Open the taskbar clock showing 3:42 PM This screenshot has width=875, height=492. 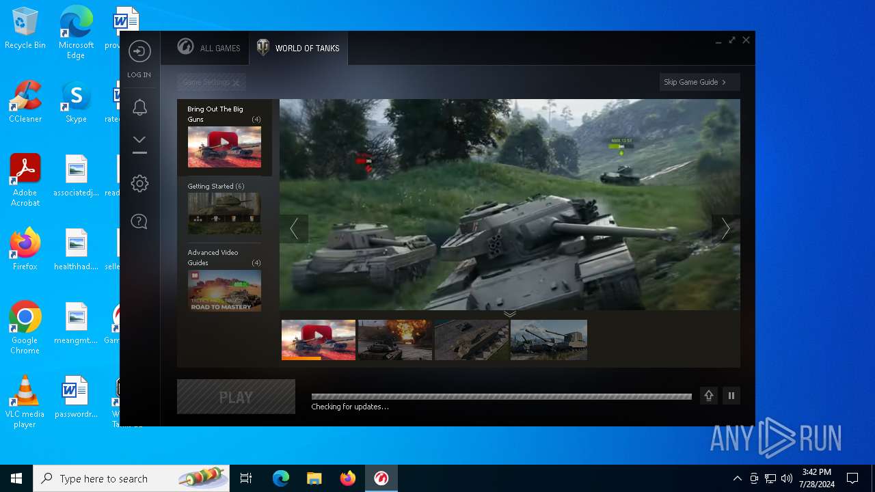click(x=816, y=478)
